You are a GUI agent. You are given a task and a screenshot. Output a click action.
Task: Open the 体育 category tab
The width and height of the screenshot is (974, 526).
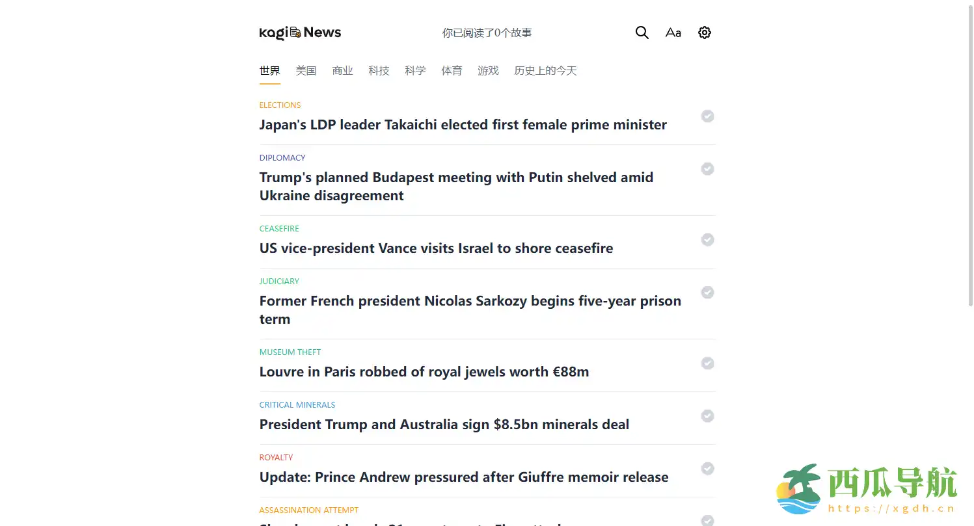point(452,71)
